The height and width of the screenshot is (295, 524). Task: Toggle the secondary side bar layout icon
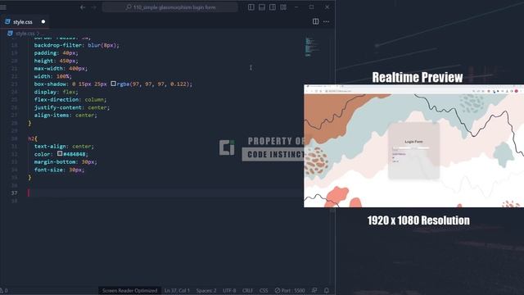(x=273, y=7)
